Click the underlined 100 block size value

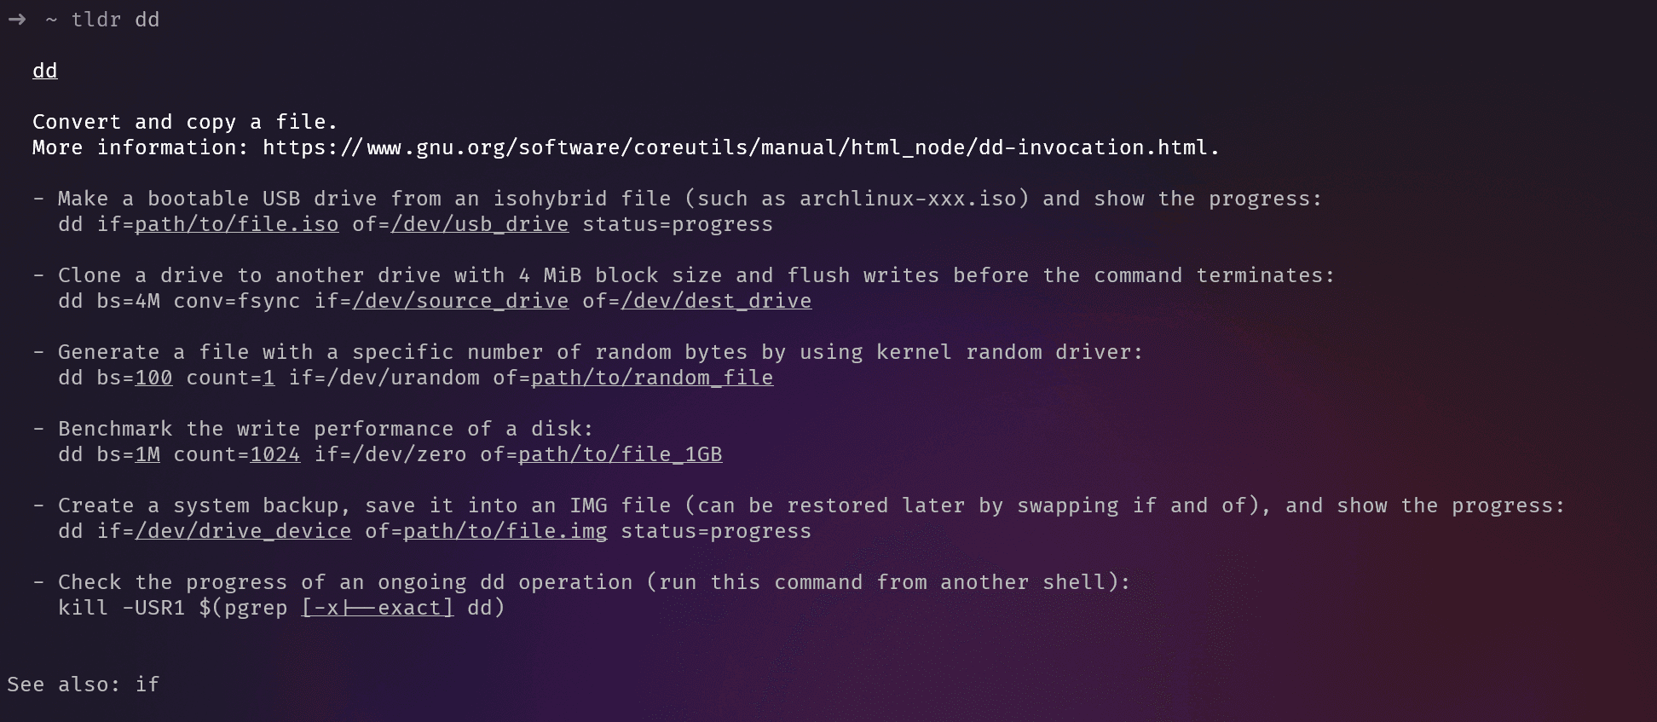click(x=153, y=378)
